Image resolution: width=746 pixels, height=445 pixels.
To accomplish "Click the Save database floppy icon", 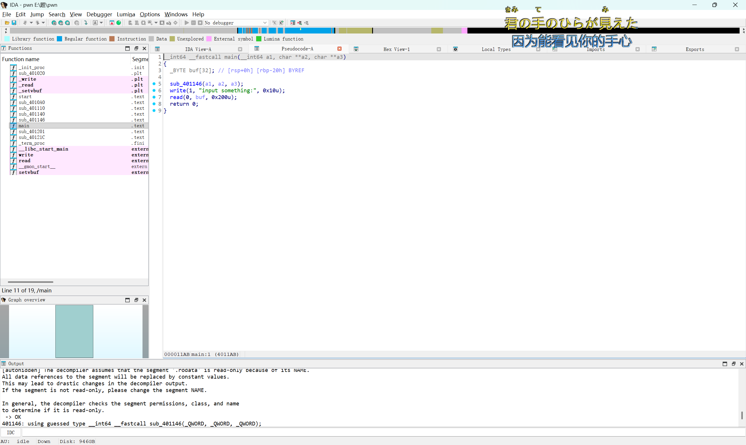I will pos(14,23).
